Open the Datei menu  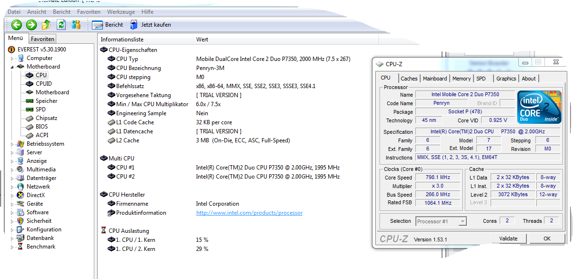pyautogui.click(x=14, y=12)
